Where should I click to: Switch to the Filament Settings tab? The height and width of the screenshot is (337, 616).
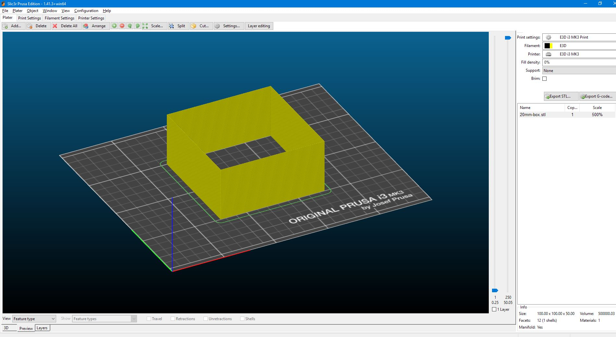tap(59, 18)
